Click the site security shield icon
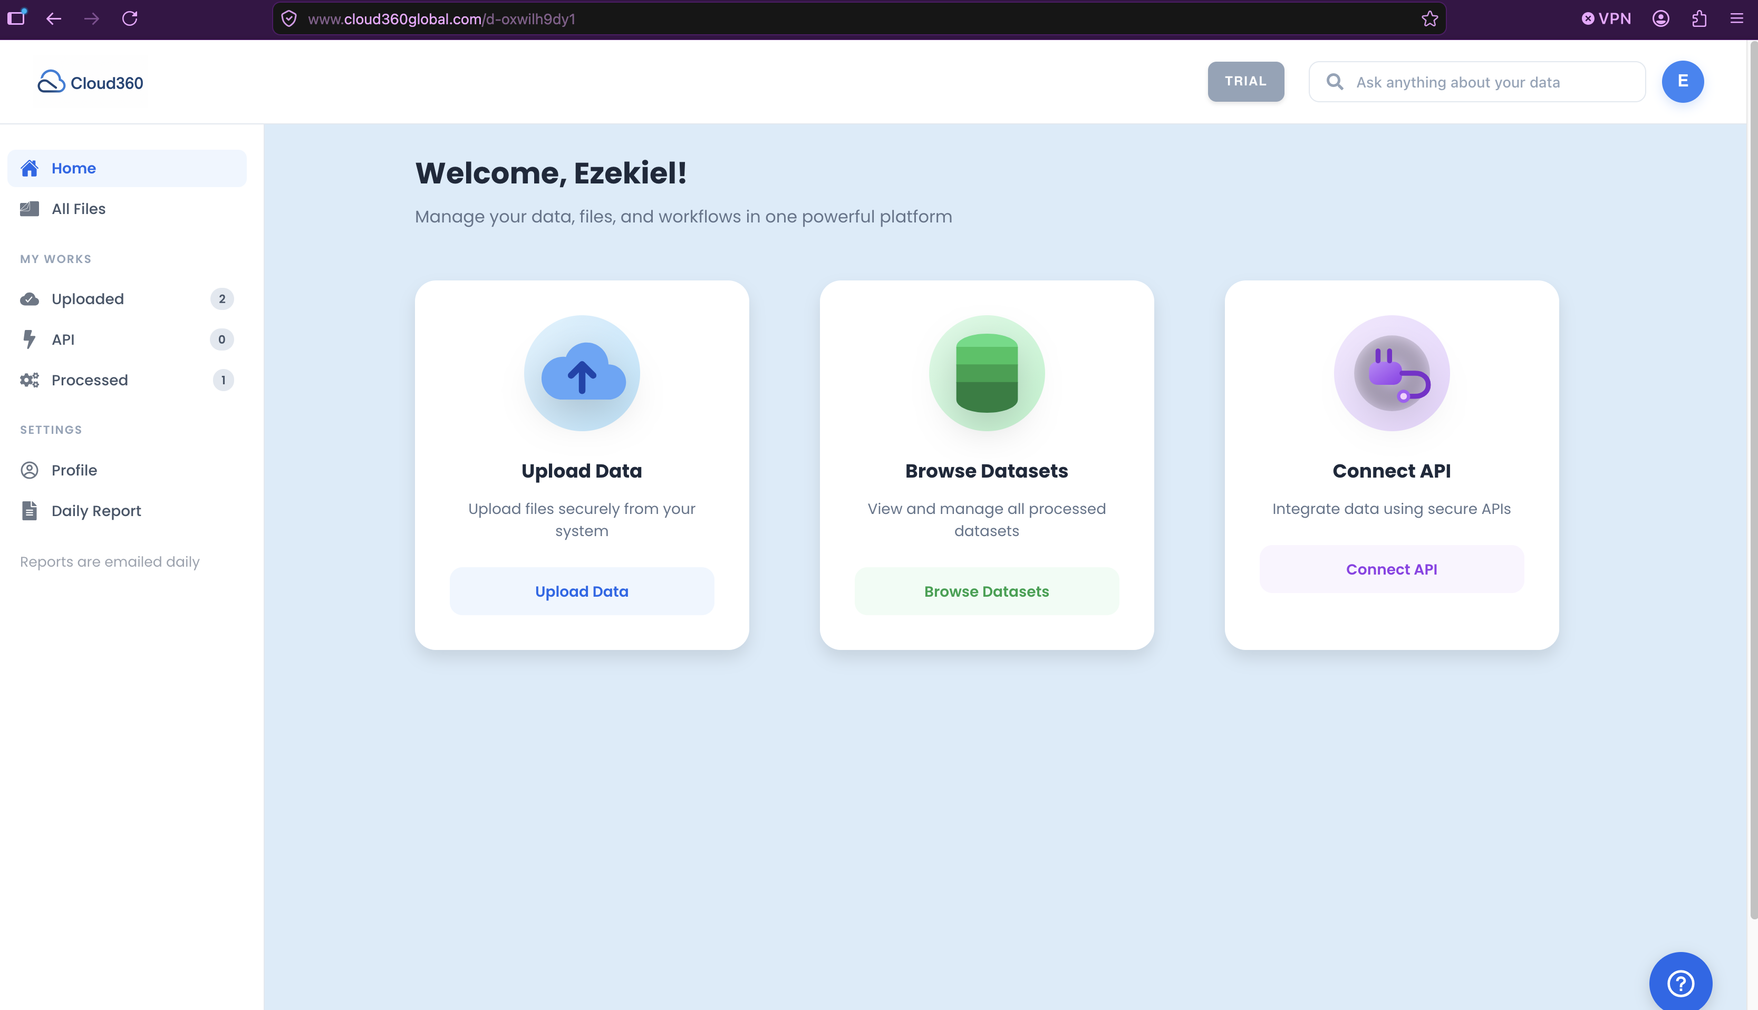This screenshot has width=1758, height=1010. click(x=289, y=18)
